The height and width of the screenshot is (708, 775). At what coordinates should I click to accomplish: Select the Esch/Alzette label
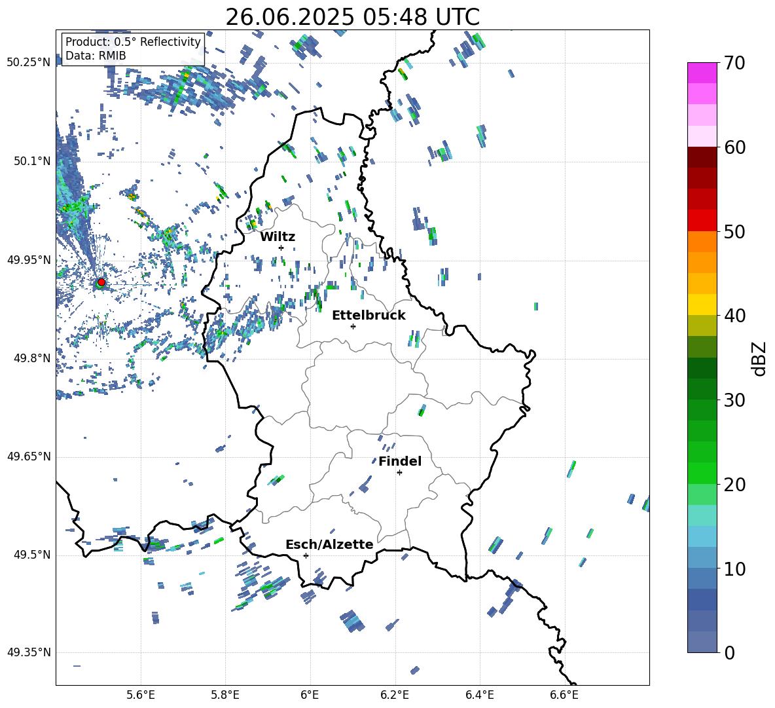point(329,544)
